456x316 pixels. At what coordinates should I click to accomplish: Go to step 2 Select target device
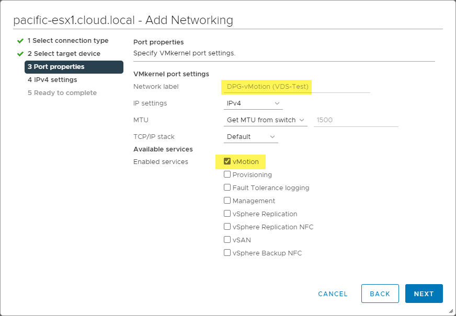pos(64,54)
